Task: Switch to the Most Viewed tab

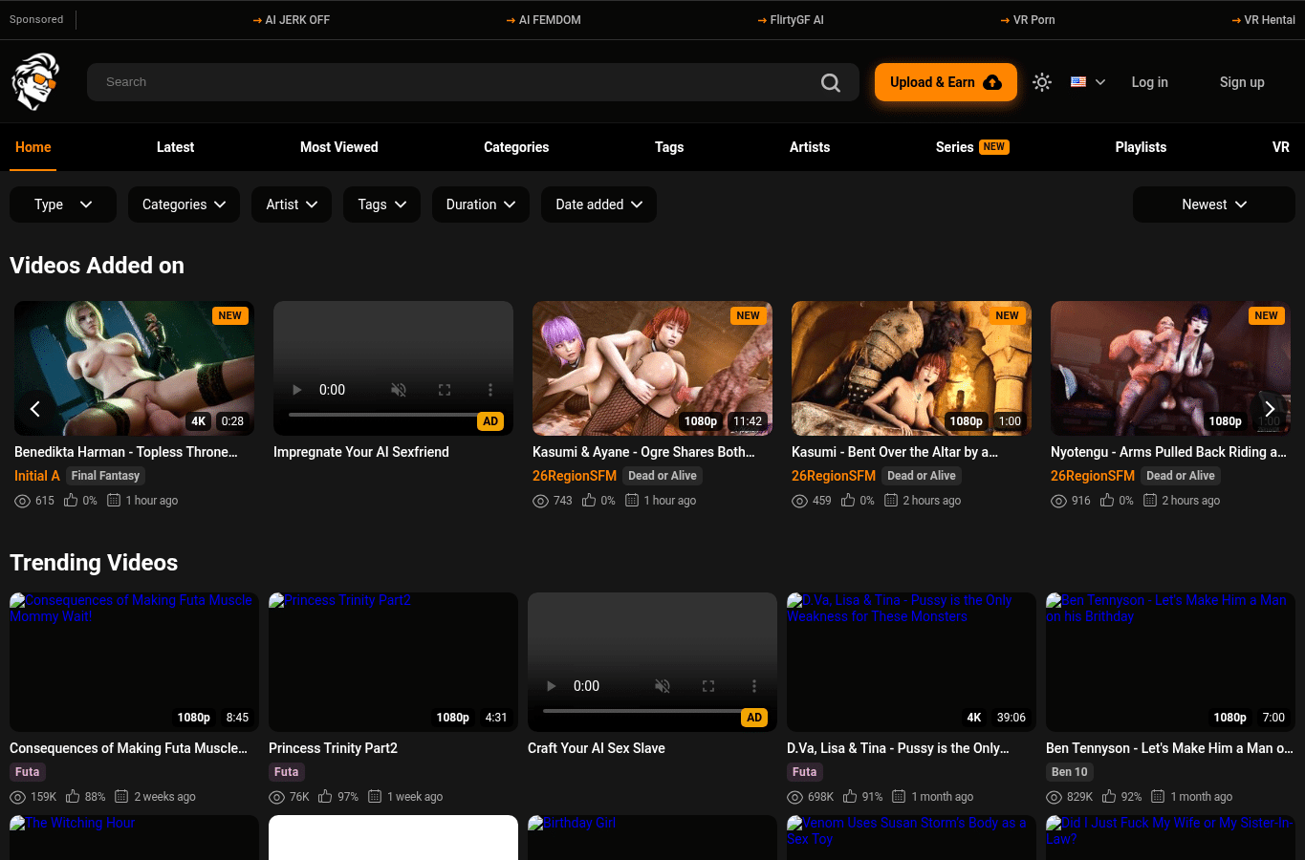Action: click(339, 147)
